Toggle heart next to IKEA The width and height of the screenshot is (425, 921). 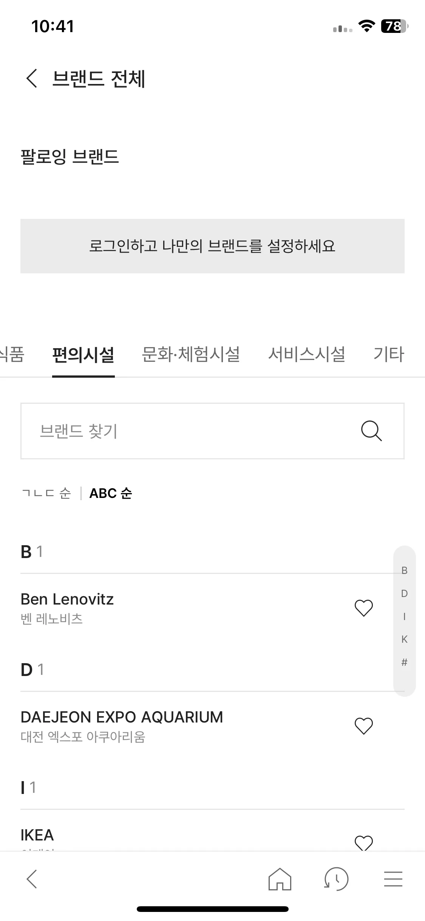pyautogui.click(x=364, y=843)
